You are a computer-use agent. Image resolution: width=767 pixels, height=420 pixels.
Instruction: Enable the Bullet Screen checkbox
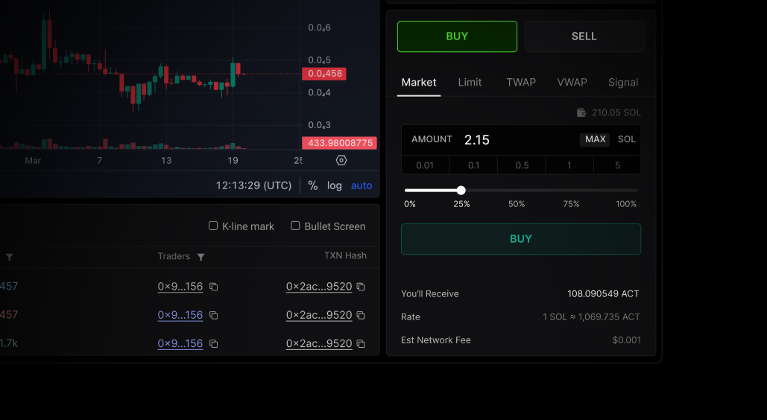point(295,226)
